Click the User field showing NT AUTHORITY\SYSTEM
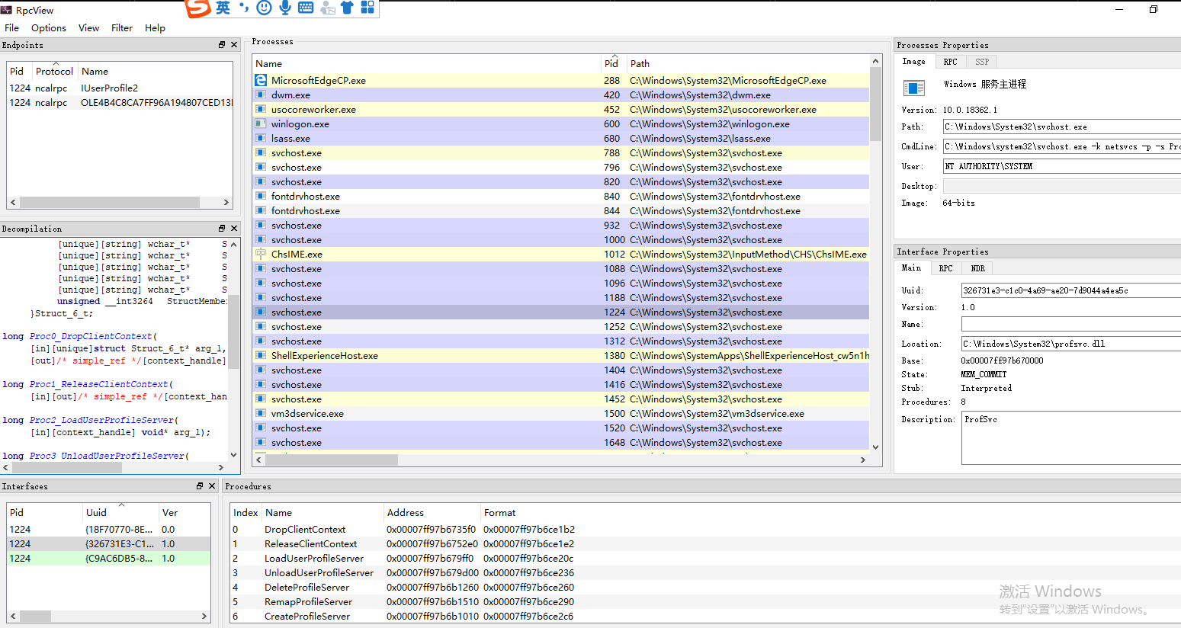This screenshot has height=628, width=1181. click(x=1062, y=166)
